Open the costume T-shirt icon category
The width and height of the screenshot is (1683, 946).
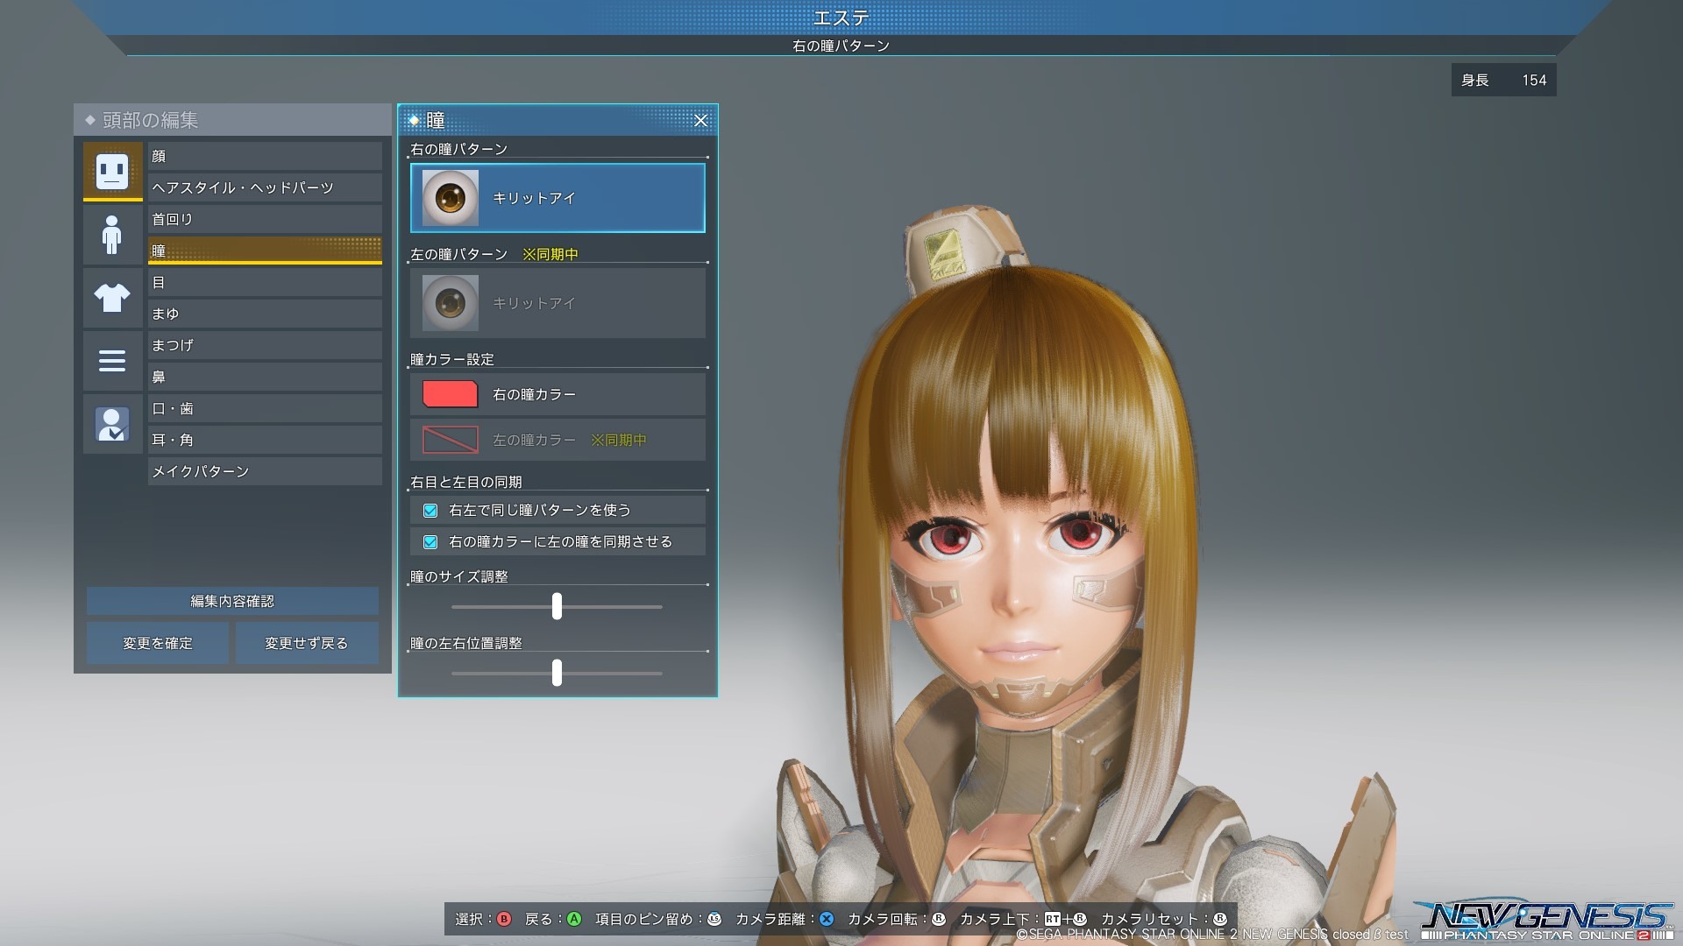[112, 298]
